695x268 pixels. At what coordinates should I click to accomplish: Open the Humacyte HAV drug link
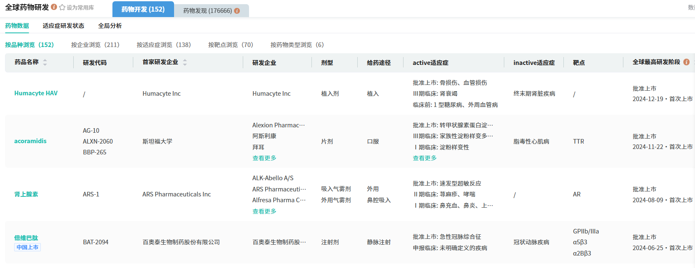click(x=36, y=93)
